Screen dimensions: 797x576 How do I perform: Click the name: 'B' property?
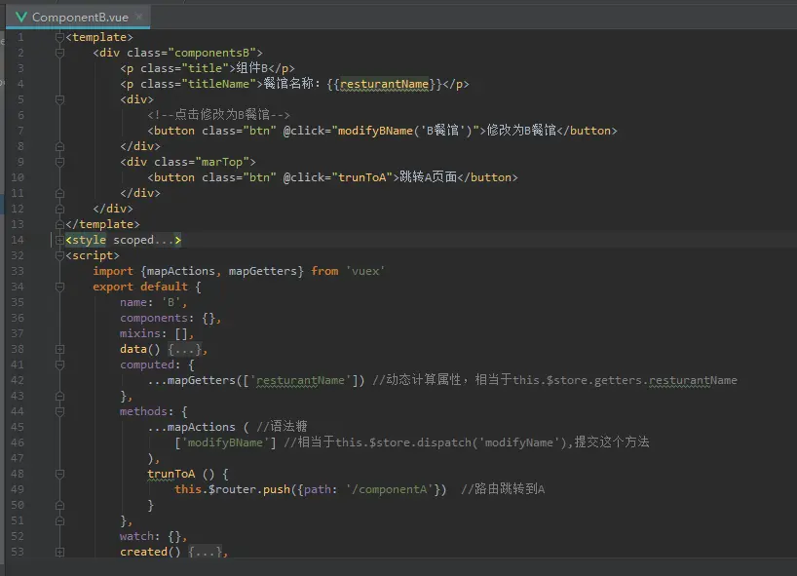[x=153, y=302]
